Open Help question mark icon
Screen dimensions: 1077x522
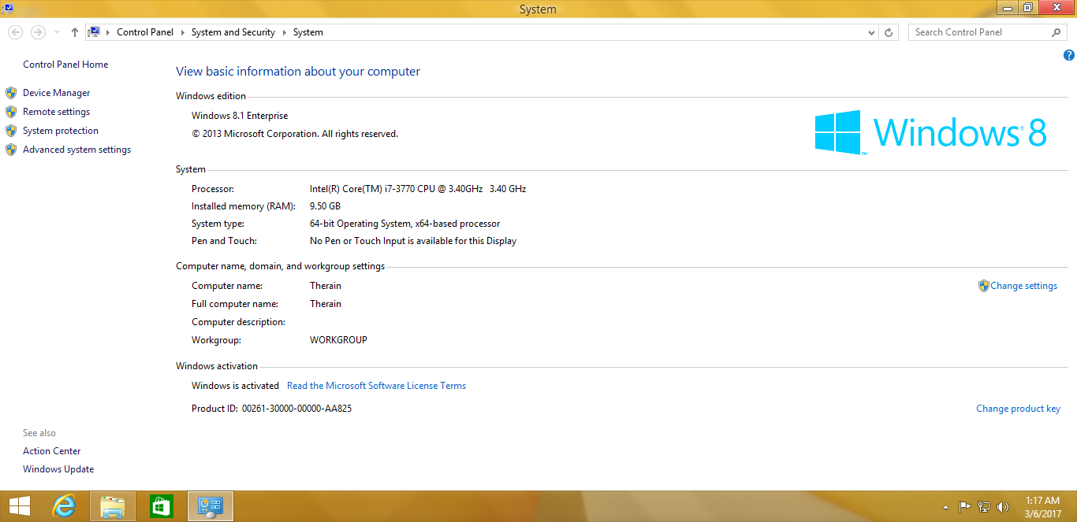pyautogui.click(x=1069, y=55)
